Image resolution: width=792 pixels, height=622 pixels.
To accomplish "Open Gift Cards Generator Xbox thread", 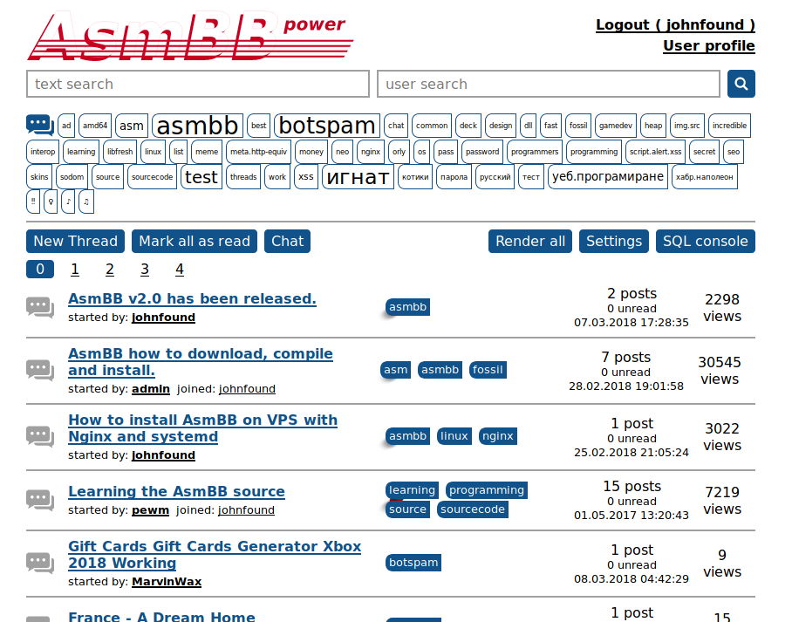I will pyautogui.click(x=215, y=554).
